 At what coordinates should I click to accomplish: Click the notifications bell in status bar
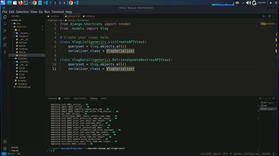click(274, 154)
